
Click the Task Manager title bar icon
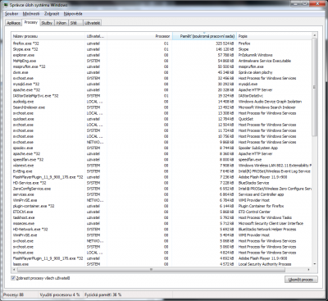(x=6, y=5)
